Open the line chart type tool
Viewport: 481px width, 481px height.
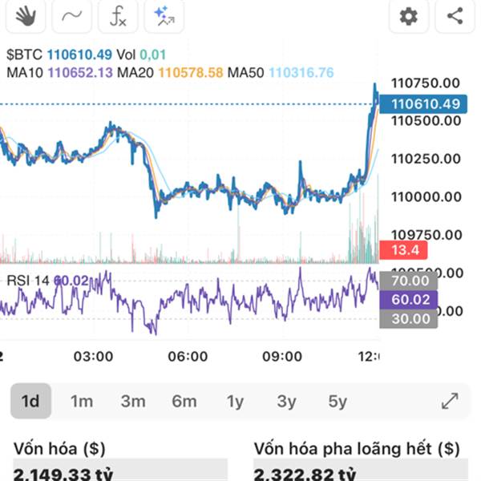(x=71, y=15)
